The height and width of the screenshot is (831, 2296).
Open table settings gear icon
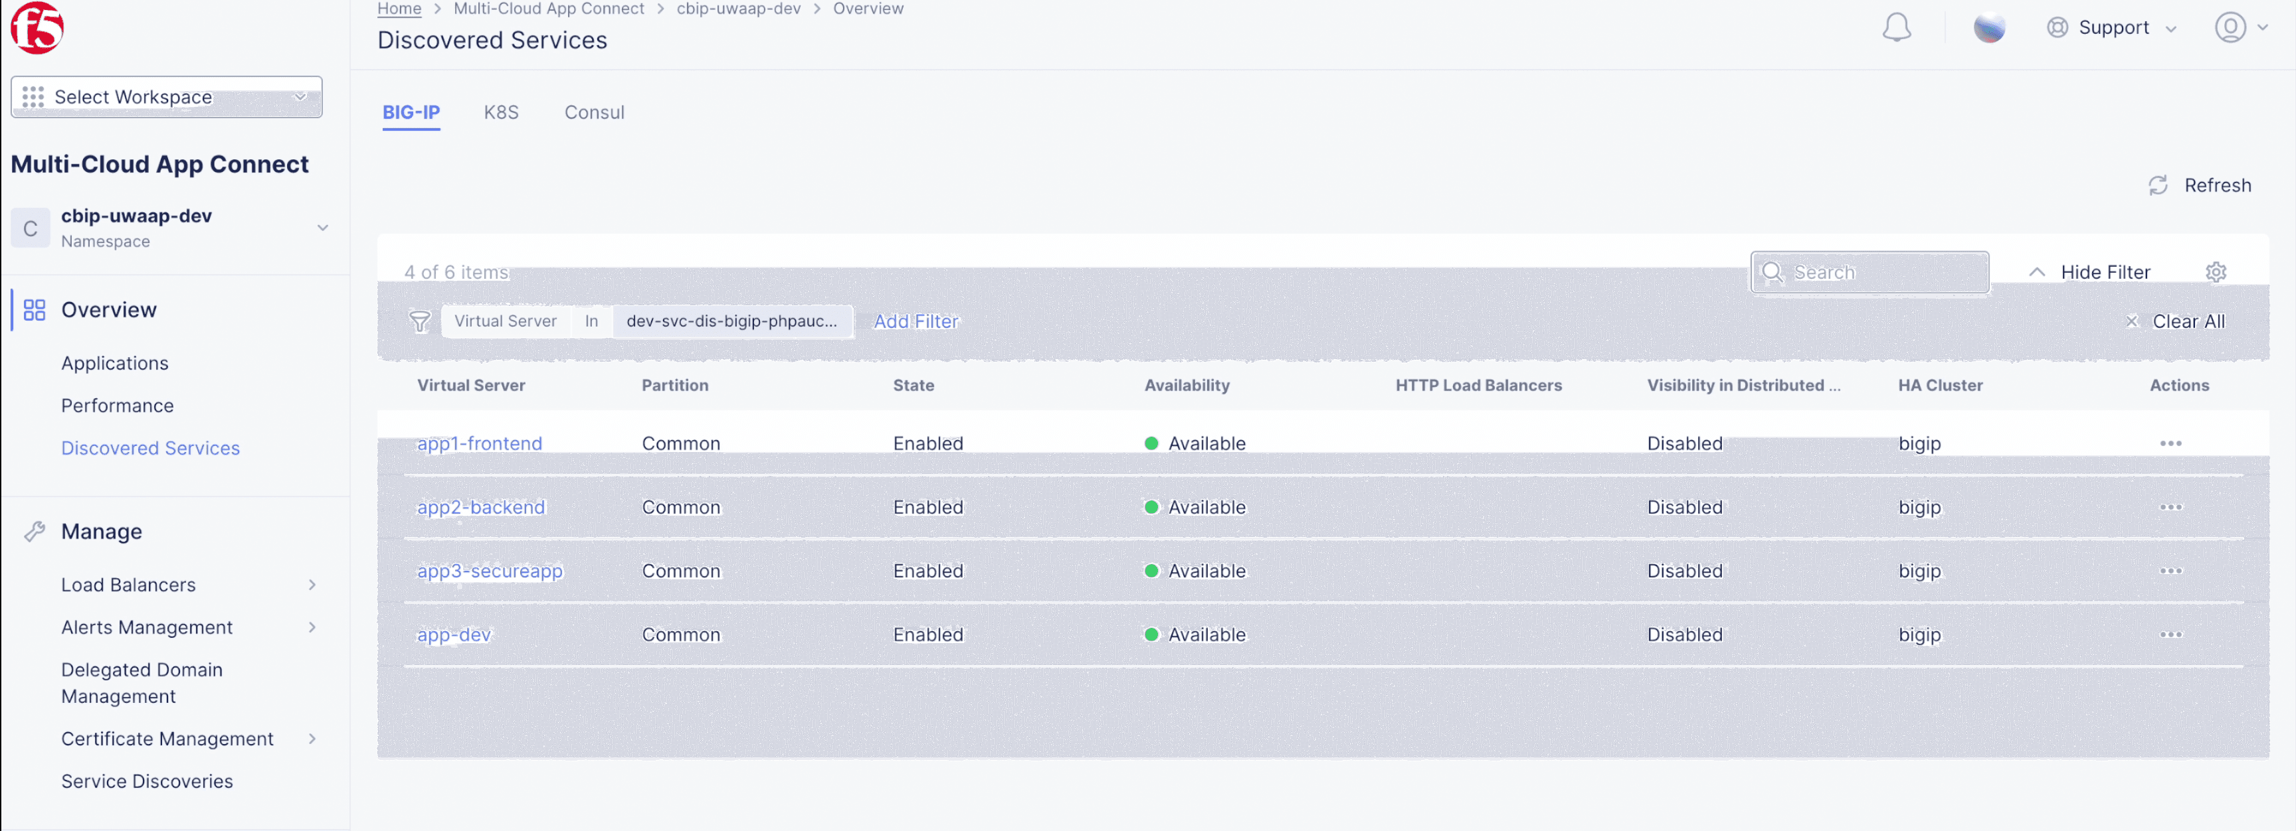2216,271
